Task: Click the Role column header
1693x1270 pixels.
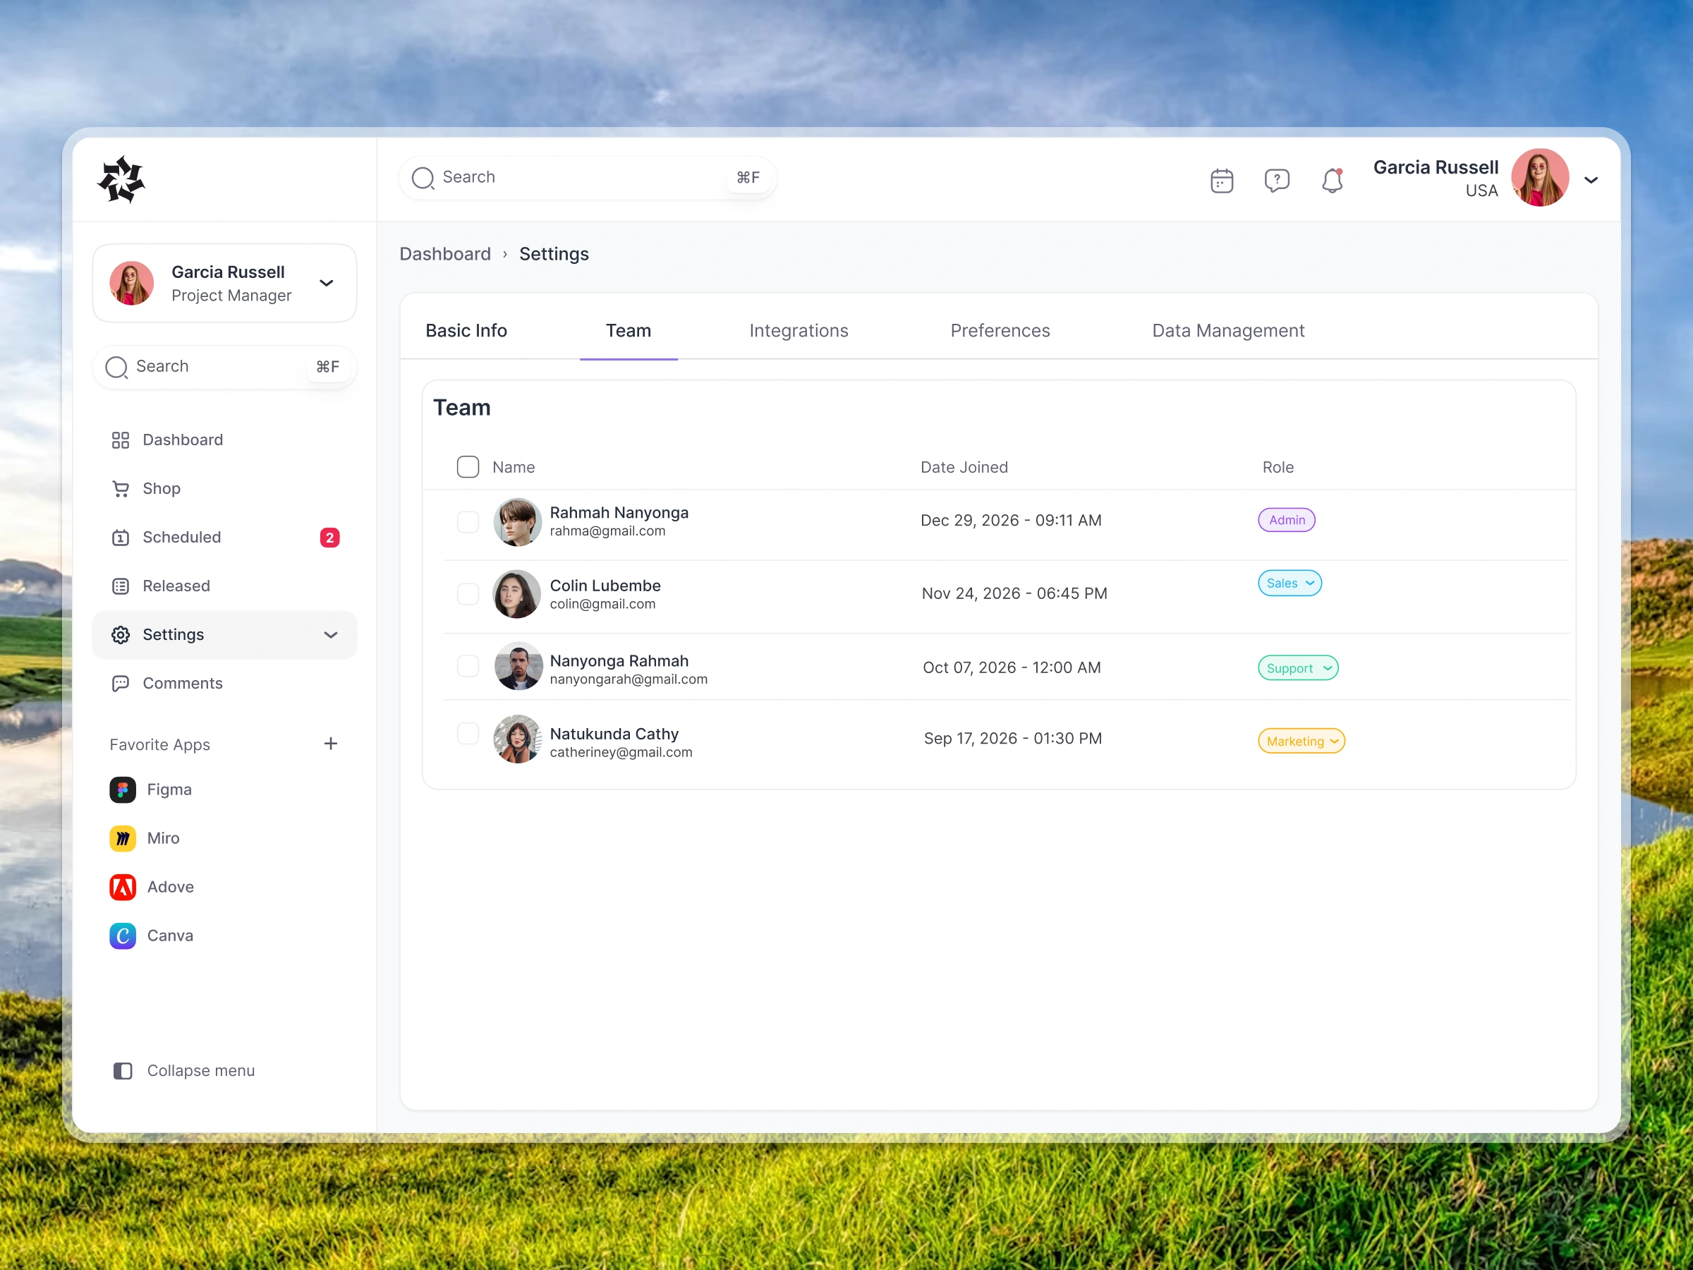Action: click(1278, 467)
